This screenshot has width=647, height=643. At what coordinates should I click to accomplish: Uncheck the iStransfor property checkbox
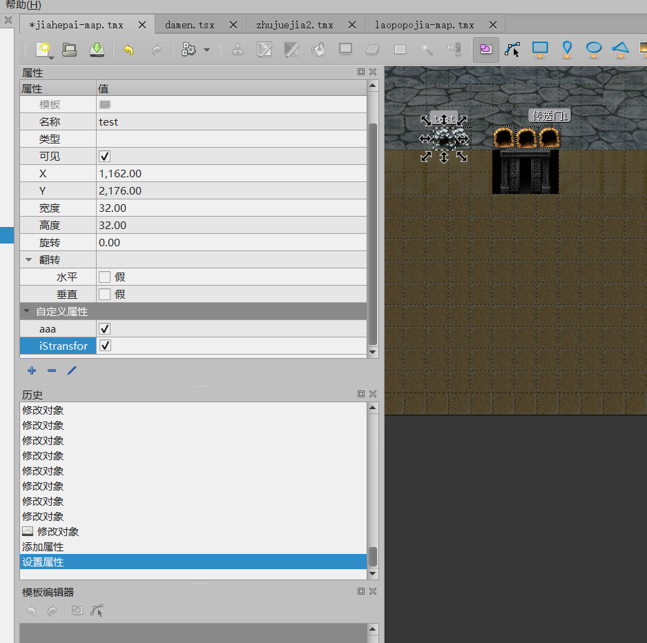105,346
